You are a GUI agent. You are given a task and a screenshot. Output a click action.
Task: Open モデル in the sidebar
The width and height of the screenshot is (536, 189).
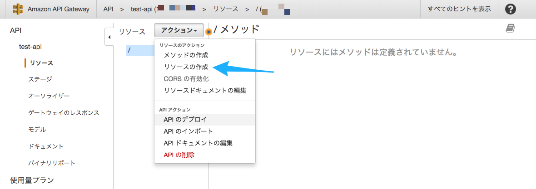click(37, 130)
